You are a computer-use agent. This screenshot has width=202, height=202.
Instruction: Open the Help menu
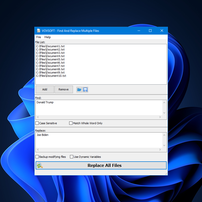(47, 37)
